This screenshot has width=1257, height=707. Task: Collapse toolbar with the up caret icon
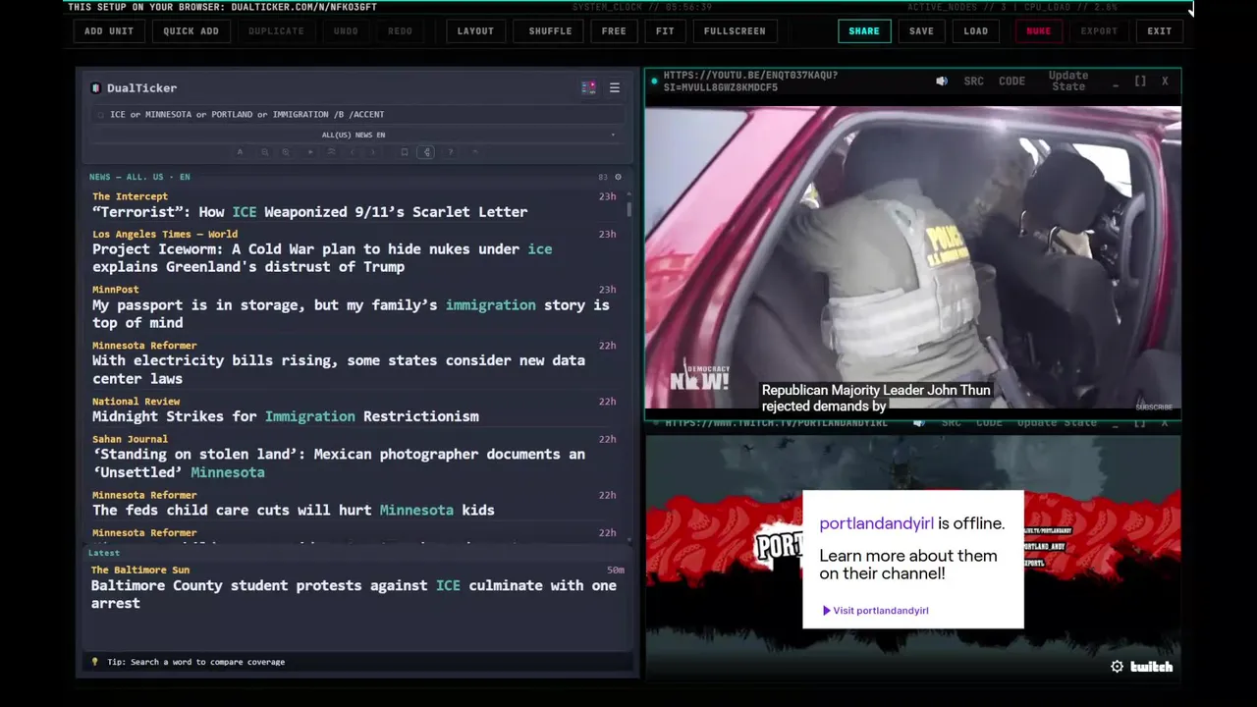click(x=475, y=152)
